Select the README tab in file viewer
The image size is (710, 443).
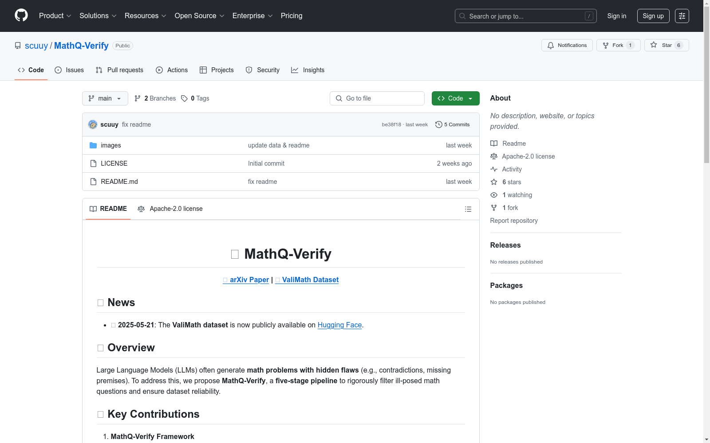108,209
